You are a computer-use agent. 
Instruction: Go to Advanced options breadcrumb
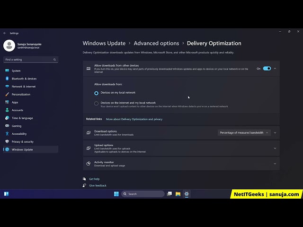point(156,43)
